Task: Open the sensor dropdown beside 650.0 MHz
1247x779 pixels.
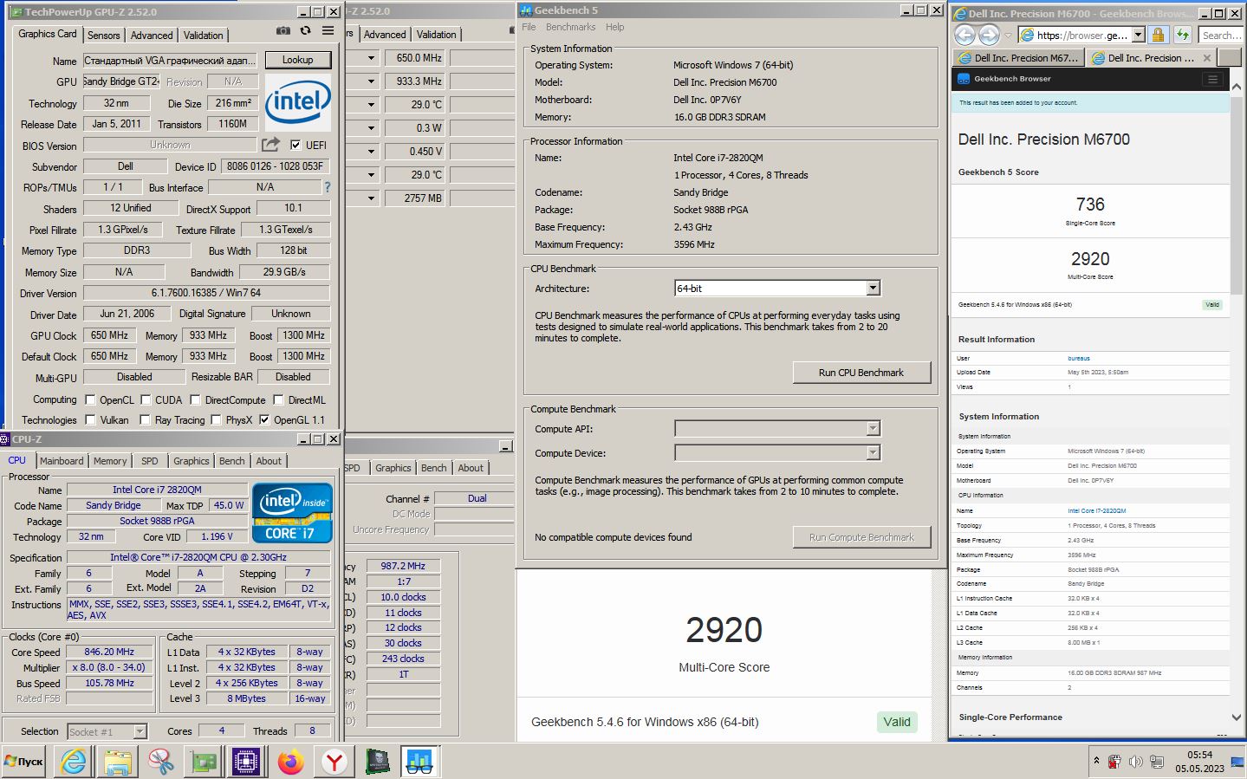Action: pyautogui.click(x=371, y=58)
